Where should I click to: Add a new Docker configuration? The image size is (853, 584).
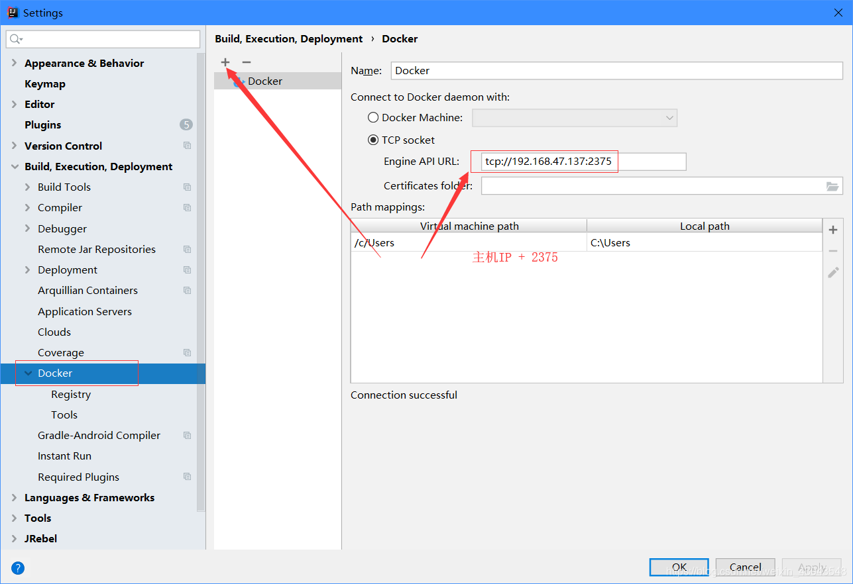[225, 62]
